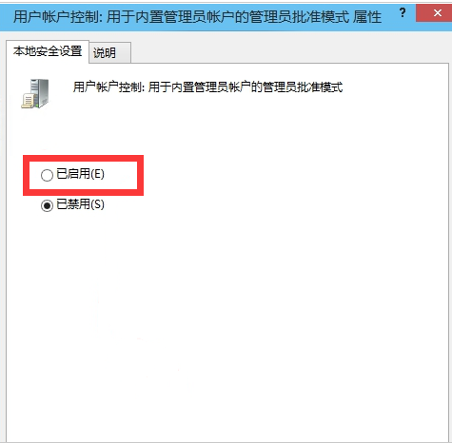
Task: Click the server policy icon
Action: pyautogui.click(x=35, y=93)
